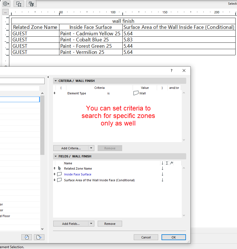Click the Paint - Vermilion 25 cell
This screenshot has width=237, height=249.
click(91, 52)
